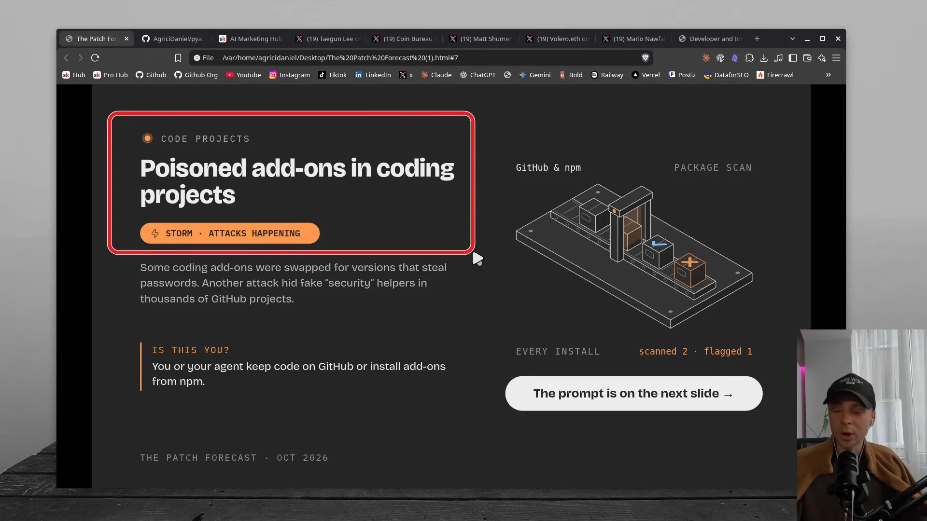
Task: Reload the page with the refresh icon
Action: point(95,58)
